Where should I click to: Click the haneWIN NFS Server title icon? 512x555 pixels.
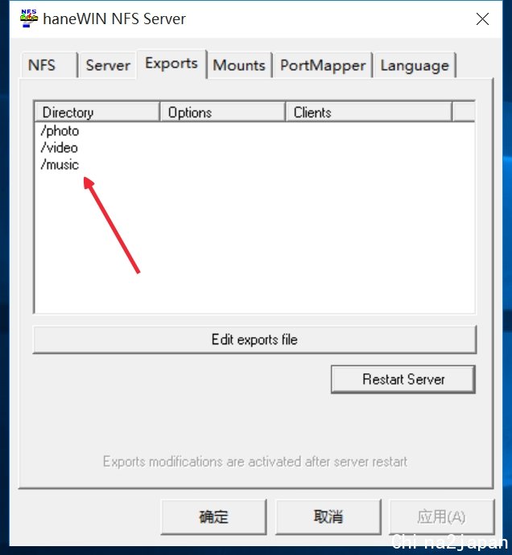pyautogui.click(x=29, y=18)
